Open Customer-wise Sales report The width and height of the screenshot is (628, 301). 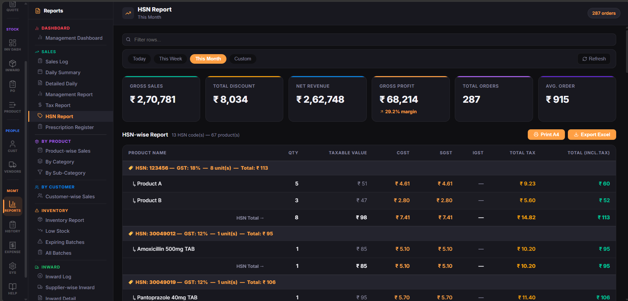[x=71, y=196]
